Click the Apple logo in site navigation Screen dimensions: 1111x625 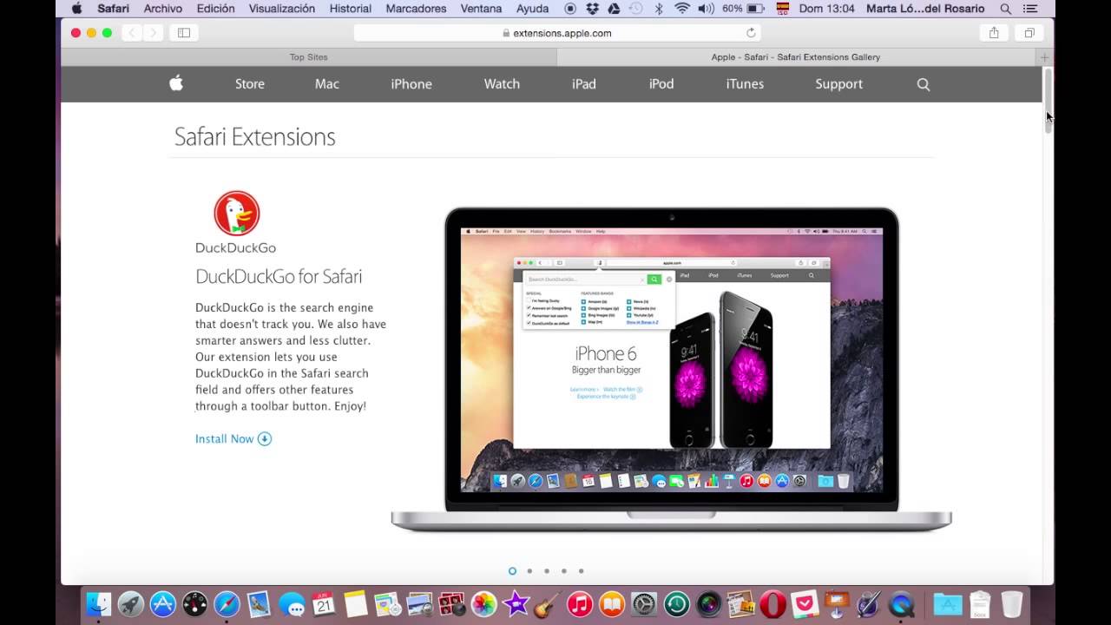coord(176,83)
